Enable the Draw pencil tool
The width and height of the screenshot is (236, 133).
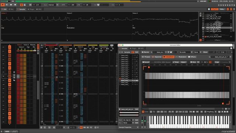coord(176,62)
